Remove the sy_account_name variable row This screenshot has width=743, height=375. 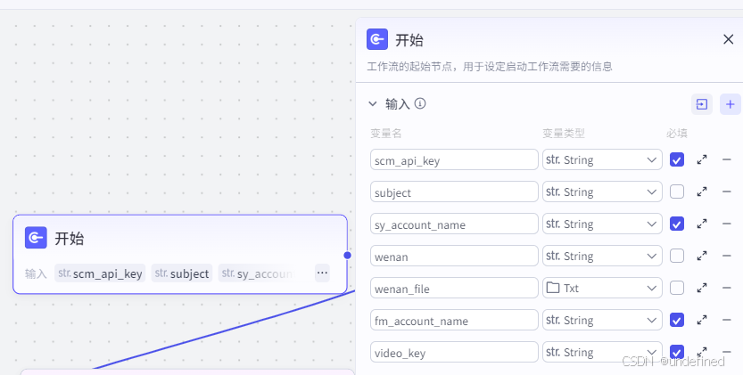tap(726, 224)
